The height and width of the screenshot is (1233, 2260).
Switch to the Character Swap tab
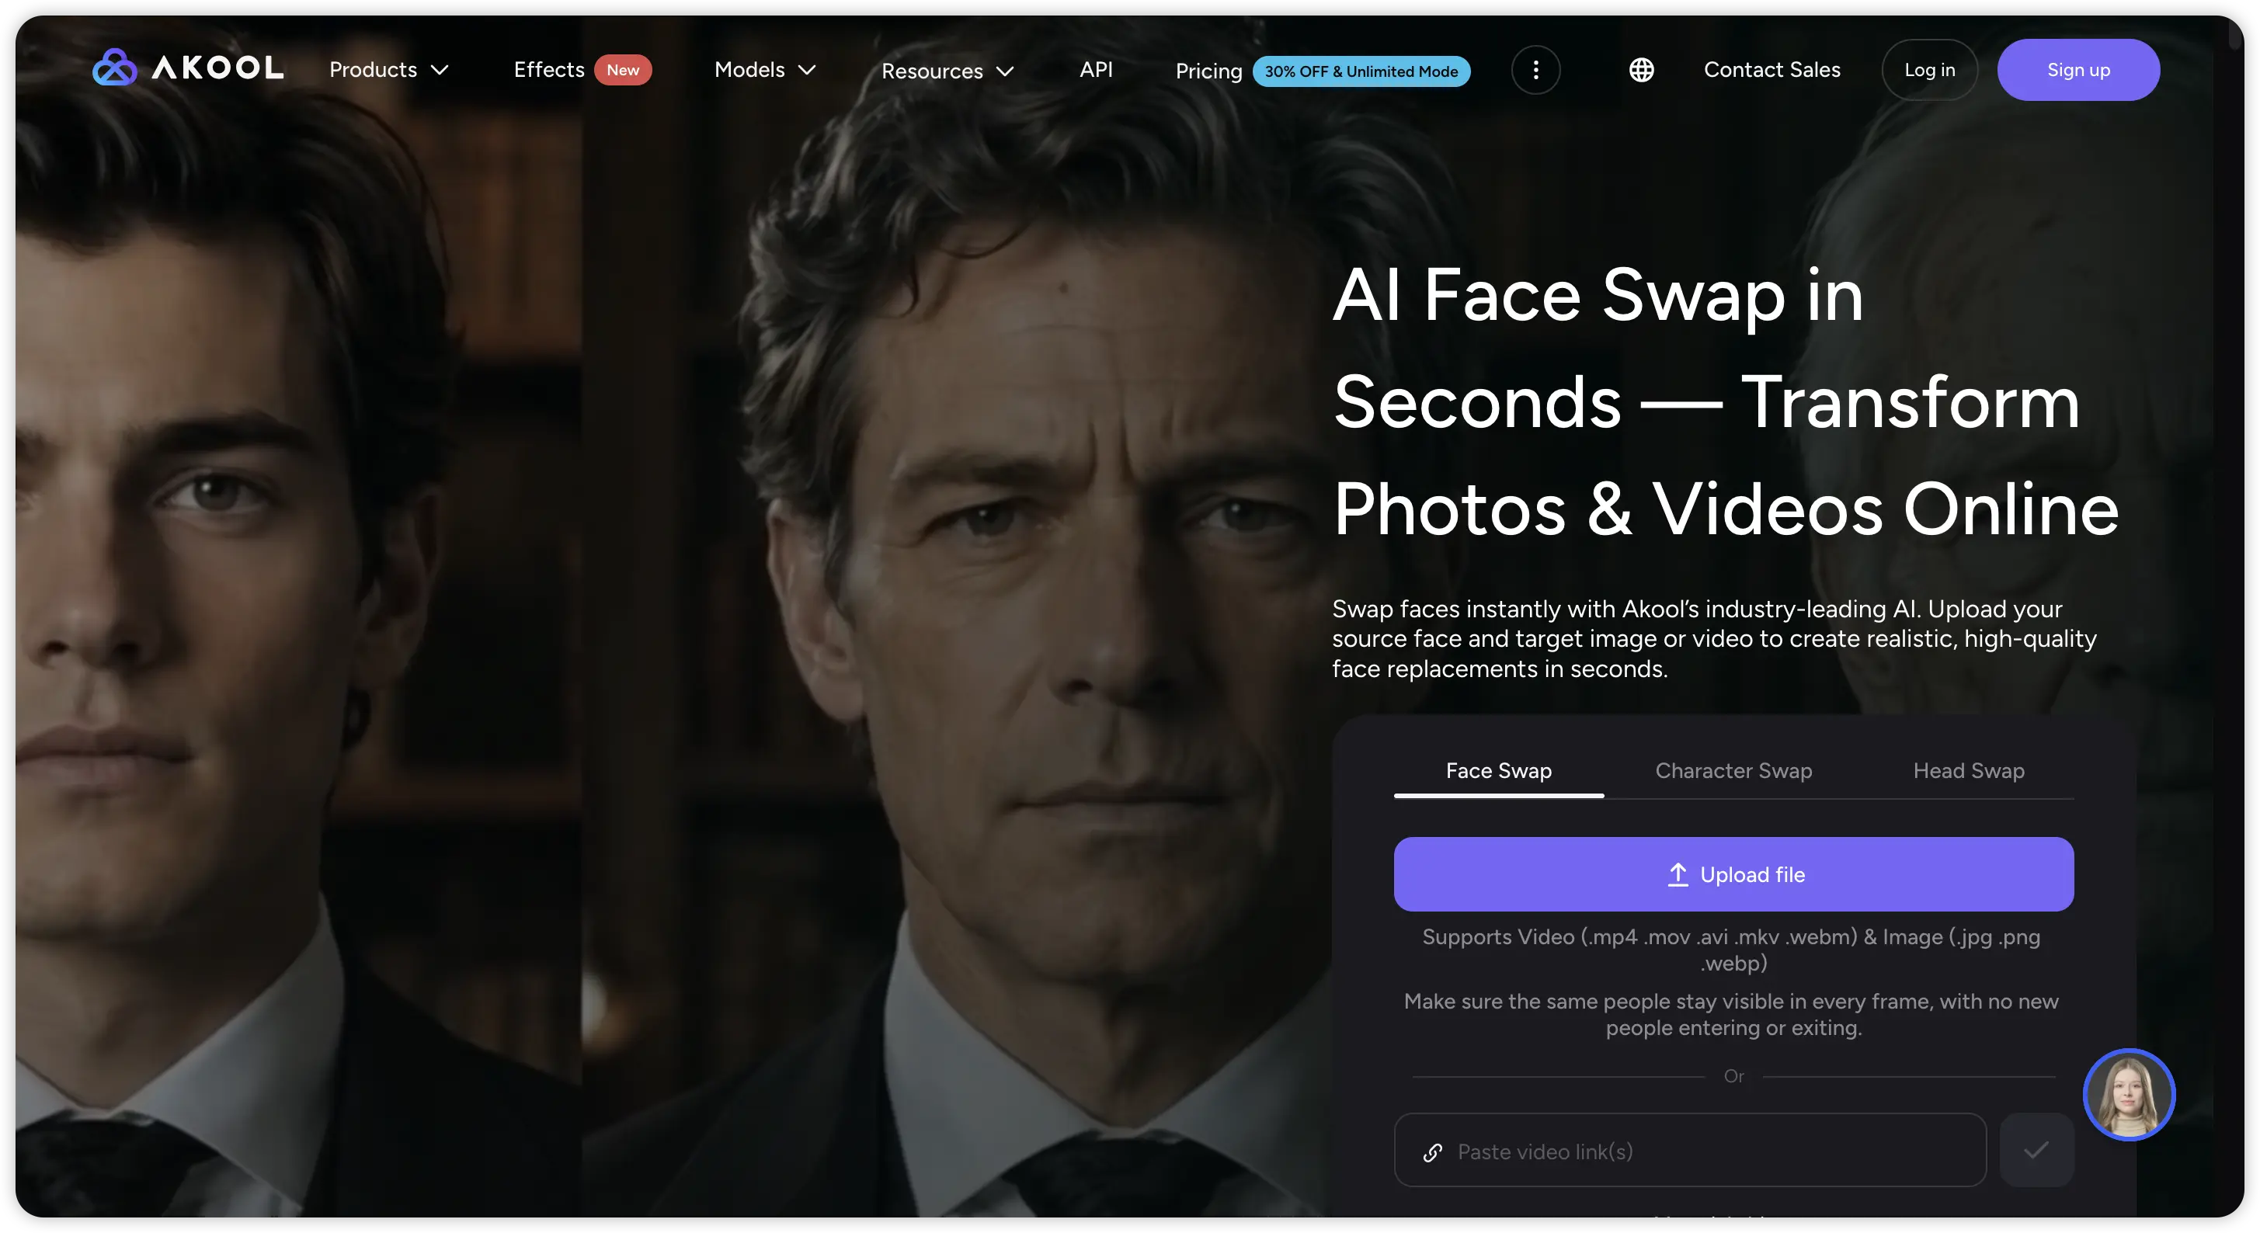tap(1733, 770)
